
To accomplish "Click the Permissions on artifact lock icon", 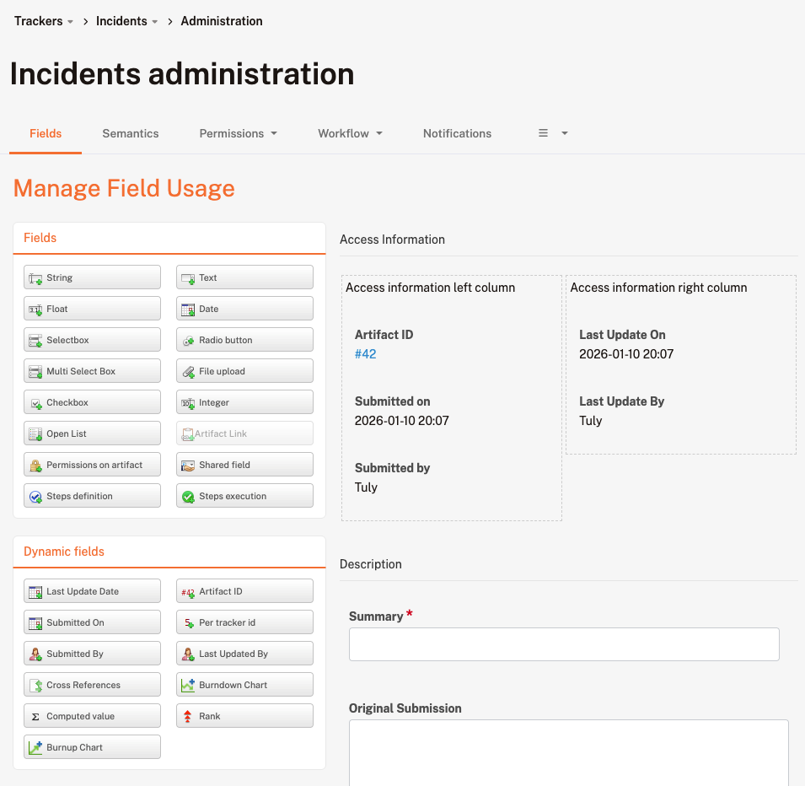I will click(35, 466).
